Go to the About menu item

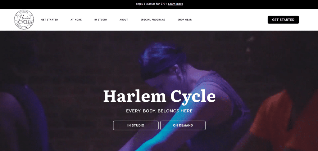[x=124, y=20]
